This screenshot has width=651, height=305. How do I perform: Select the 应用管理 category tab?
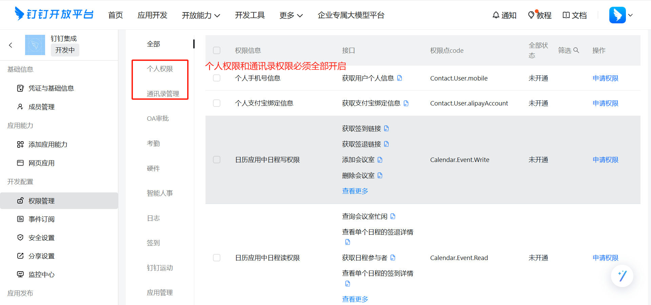[160, 292]
